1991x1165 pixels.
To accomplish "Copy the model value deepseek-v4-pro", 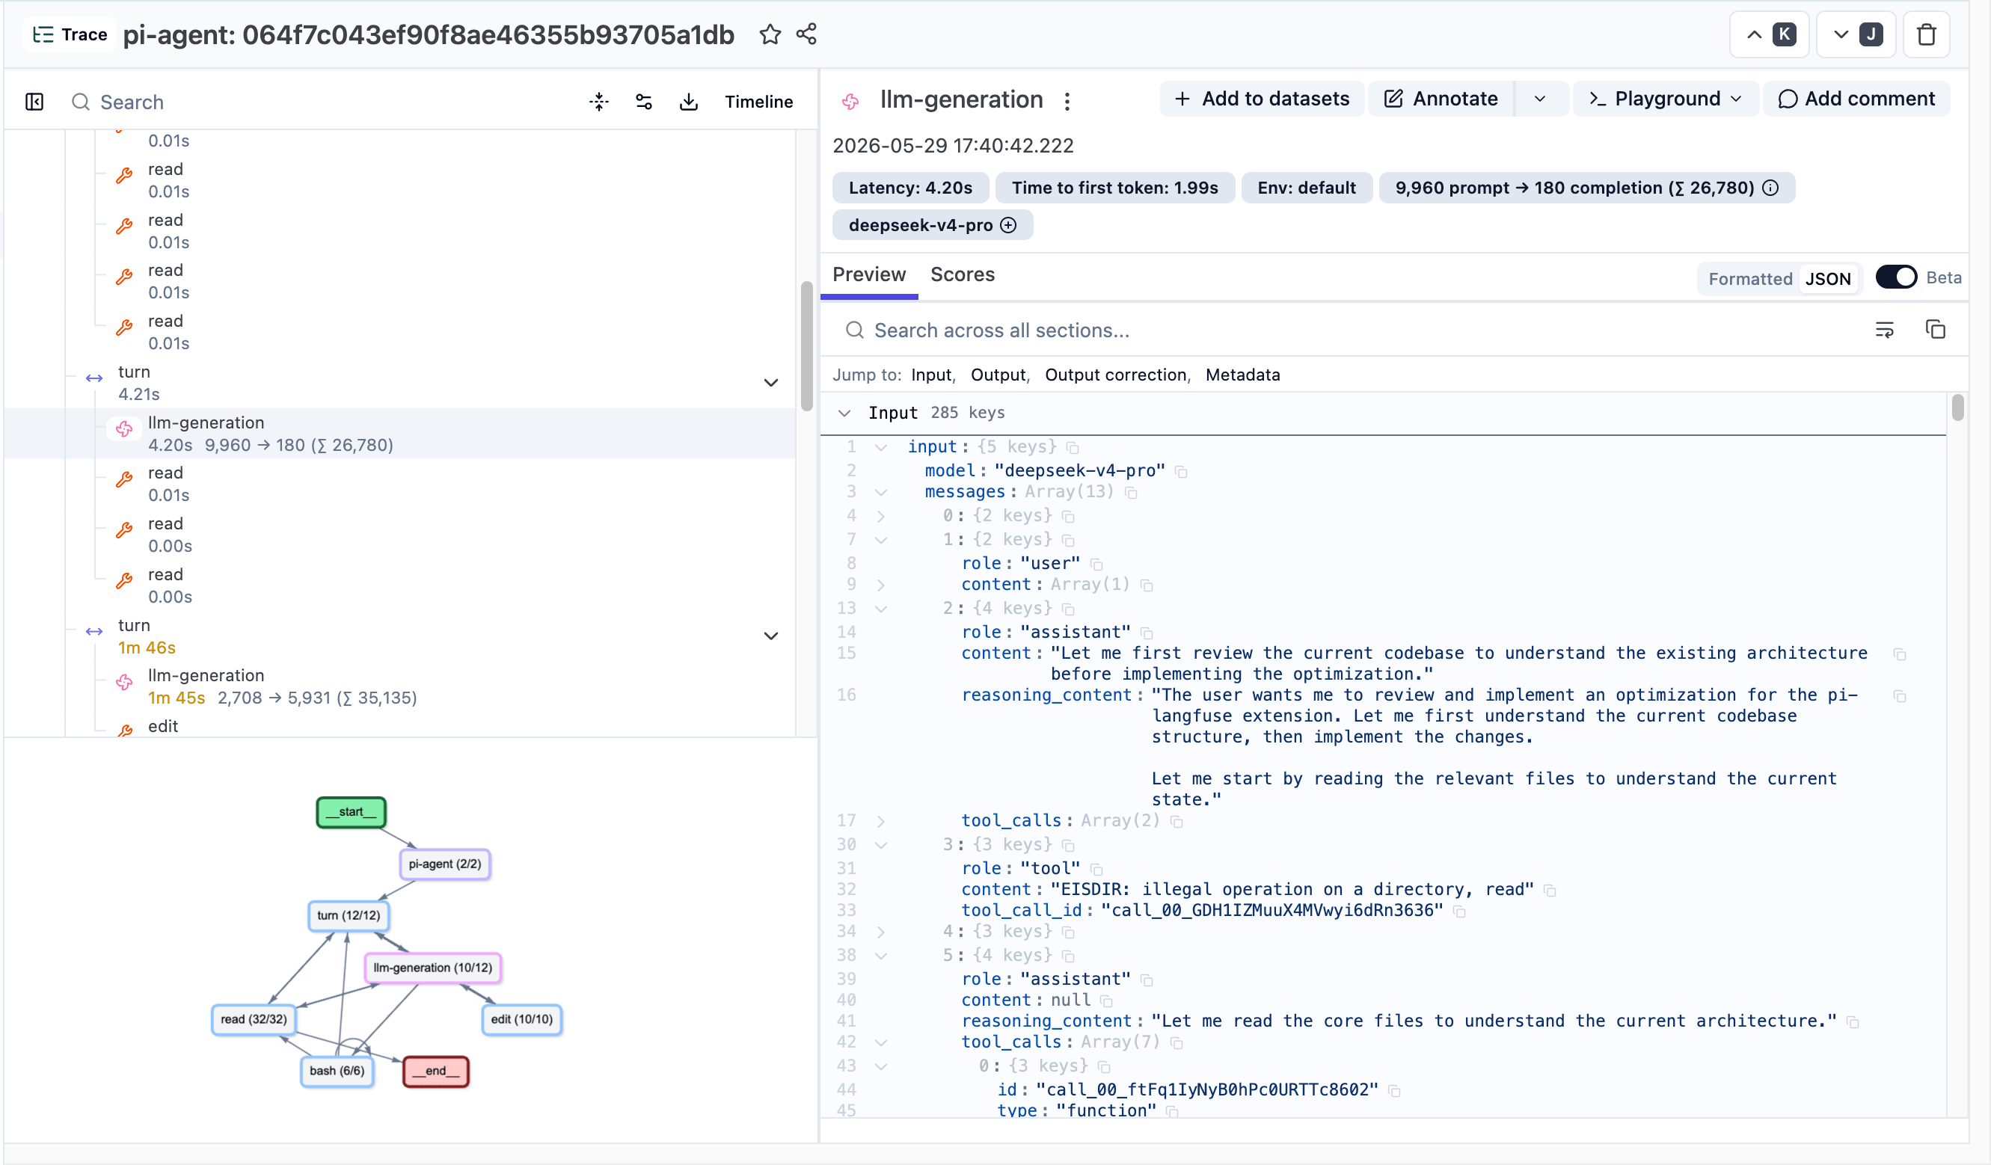I will pos(1180,472).
